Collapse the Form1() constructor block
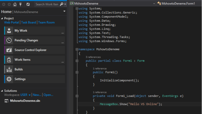This screenshot has width=202, height=114. pyautogui.click(x=77, y=72)
